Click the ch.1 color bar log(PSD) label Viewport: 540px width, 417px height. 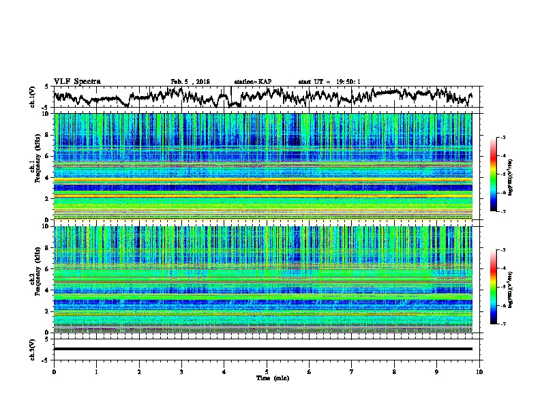click(511, 178)
